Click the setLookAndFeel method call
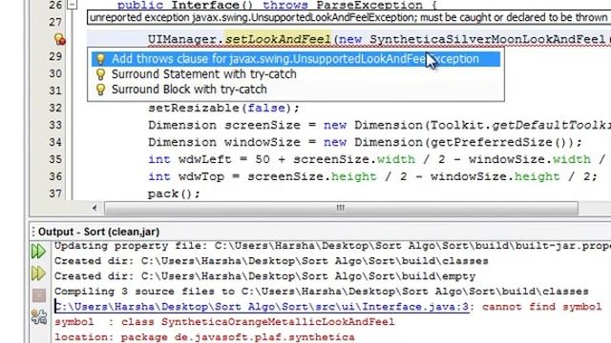Image resolution: width=611 pixels, height=343 pixels. tap(278, 40)
